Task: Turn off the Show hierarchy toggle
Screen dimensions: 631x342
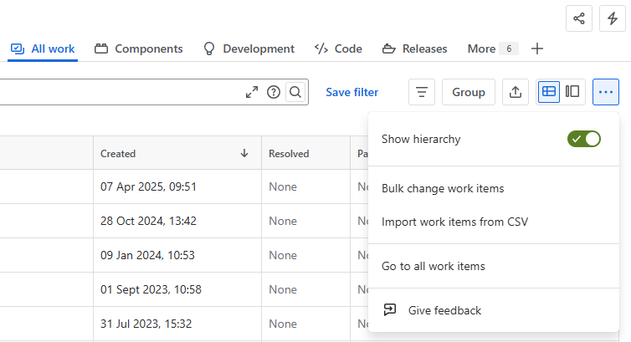Action: (584, 139)
